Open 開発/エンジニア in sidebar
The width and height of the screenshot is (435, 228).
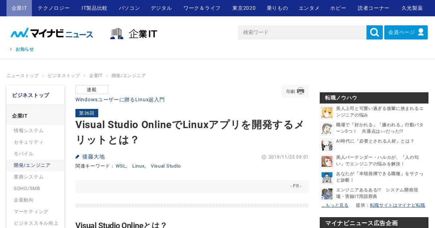36,165
